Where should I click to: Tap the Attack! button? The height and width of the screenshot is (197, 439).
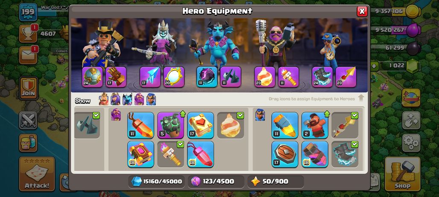coord(37,174)
